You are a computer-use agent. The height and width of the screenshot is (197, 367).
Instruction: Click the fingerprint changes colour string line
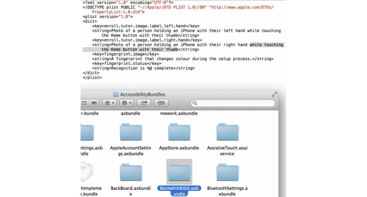[183, 59]
